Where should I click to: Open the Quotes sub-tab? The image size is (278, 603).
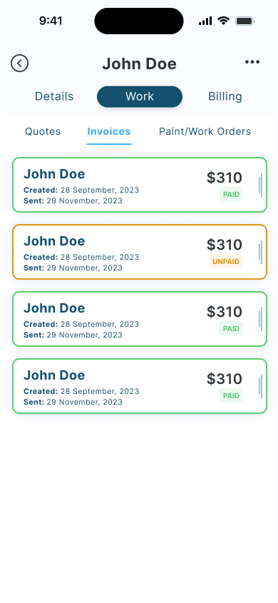pos(43,131)
